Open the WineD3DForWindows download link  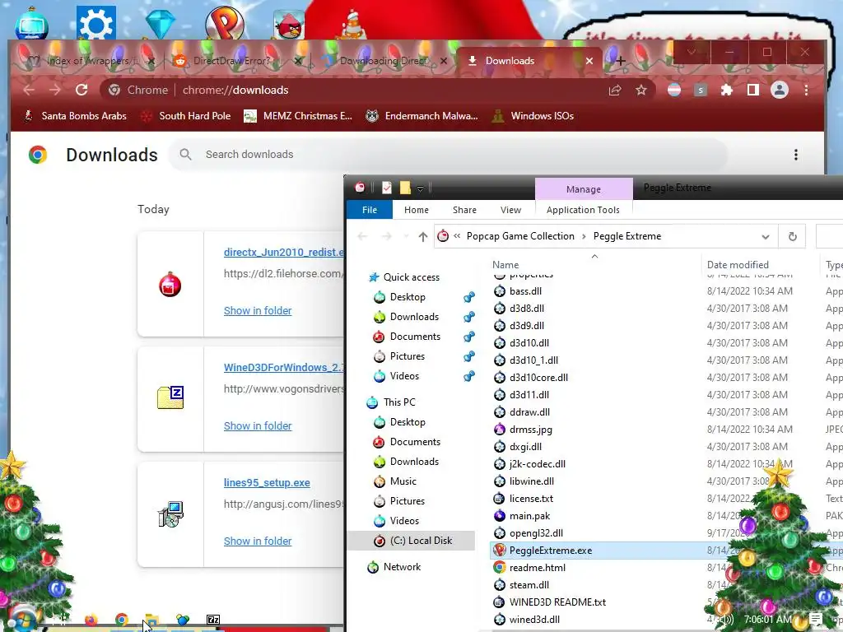coord(283,368)
